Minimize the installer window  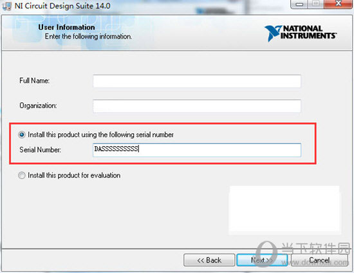tap(299, 4)
